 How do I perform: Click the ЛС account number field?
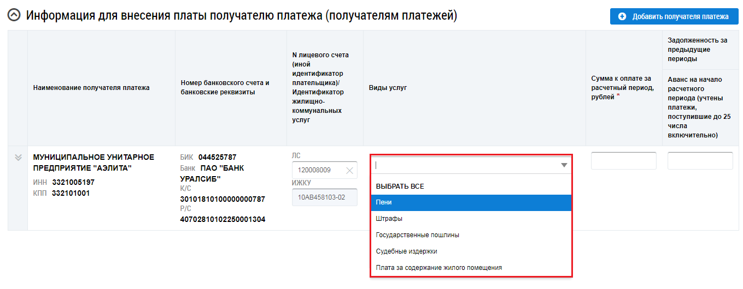pyautogui.click(x=318, y=170)
